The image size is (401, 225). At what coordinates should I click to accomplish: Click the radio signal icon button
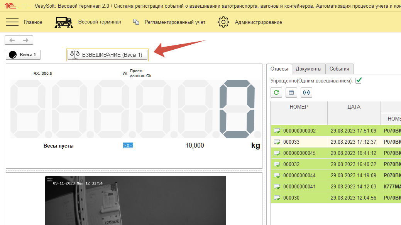pos(306,92)
